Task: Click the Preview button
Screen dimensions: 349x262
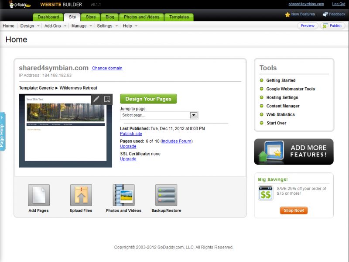Action: point(308,26)
